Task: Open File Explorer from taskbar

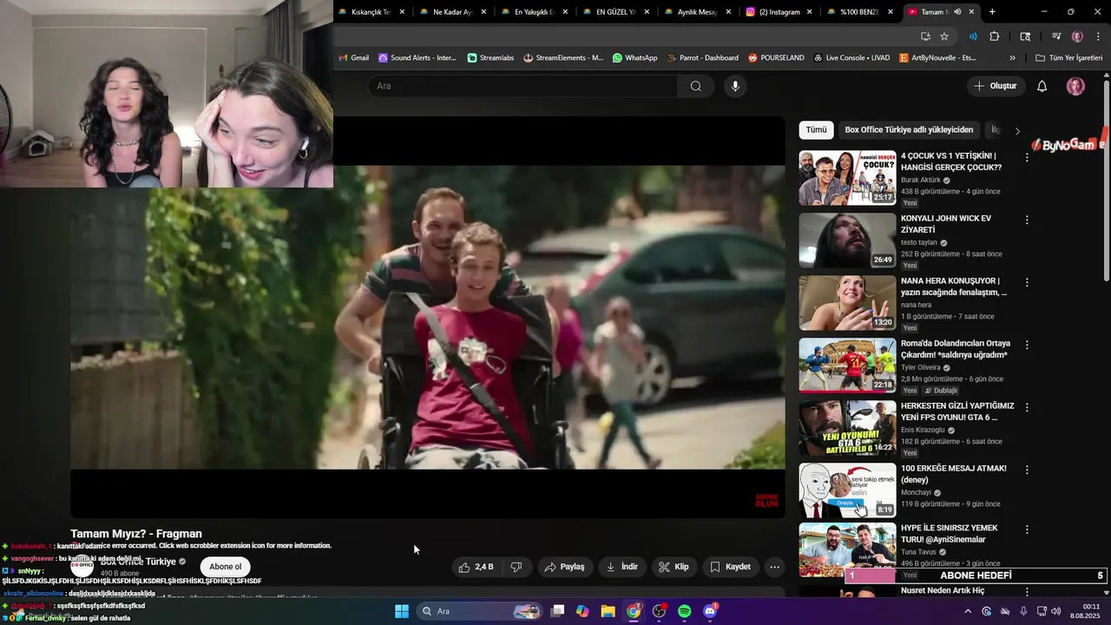Action: [x=608, y=611]
